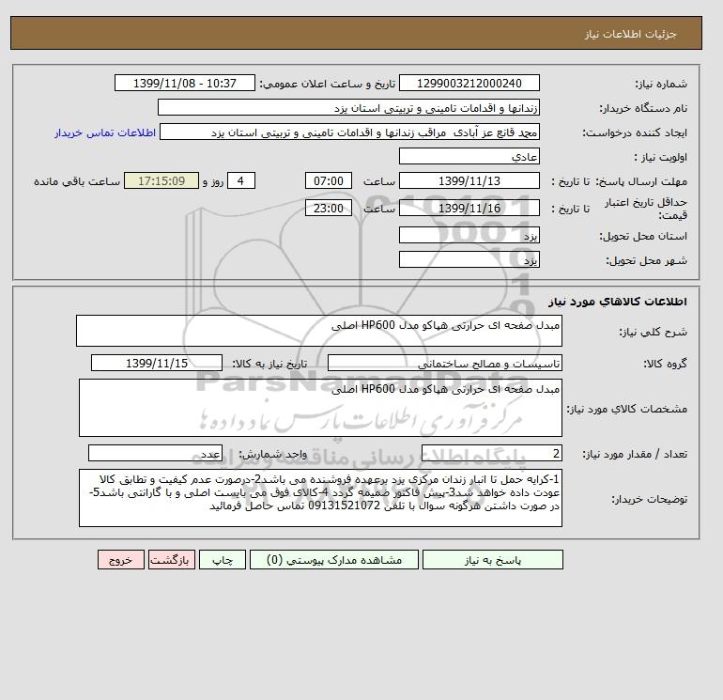Screen dimensions: 723x700
Task: Click the quantity field showing 2
Action: 491,454
